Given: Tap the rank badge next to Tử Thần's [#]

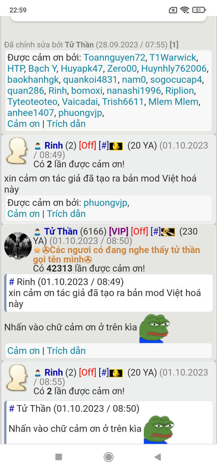Looking at the screenshot, I should (x=168, y=232).
